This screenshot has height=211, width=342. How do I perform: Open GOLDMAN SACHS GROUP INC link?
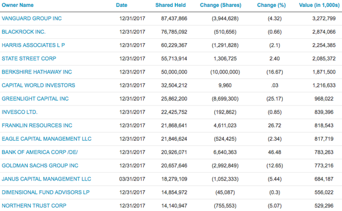pos(40,166)
